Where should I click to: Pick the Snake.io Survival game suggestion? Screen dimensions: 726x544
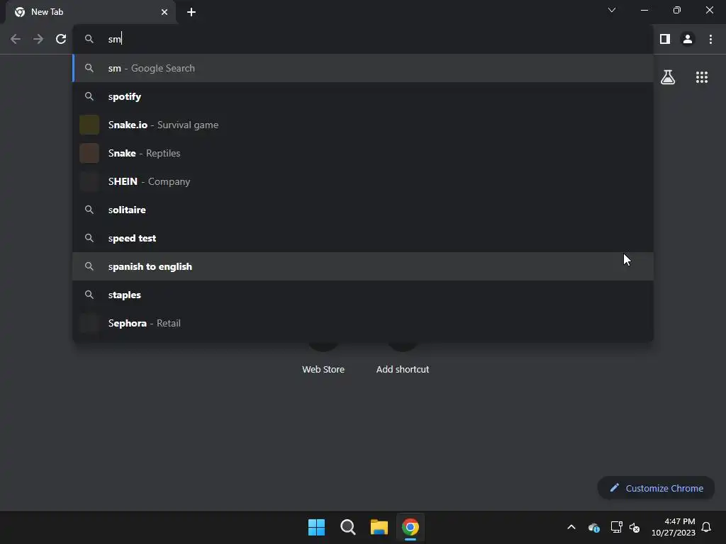click(363, 125)
